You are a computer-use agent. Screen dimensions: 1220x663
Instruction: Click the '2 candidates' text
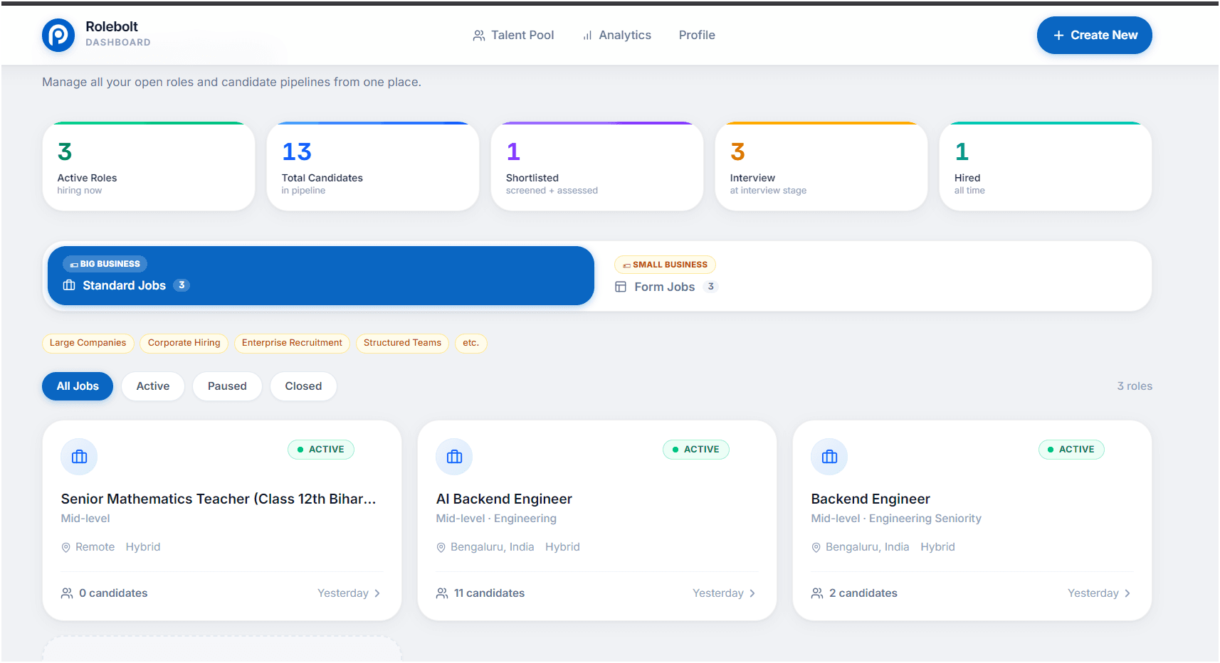tap(863, 593)
